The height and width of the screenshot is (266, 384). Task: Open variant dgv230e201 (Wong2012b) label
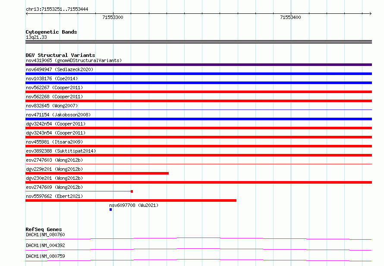pos(54,178)
